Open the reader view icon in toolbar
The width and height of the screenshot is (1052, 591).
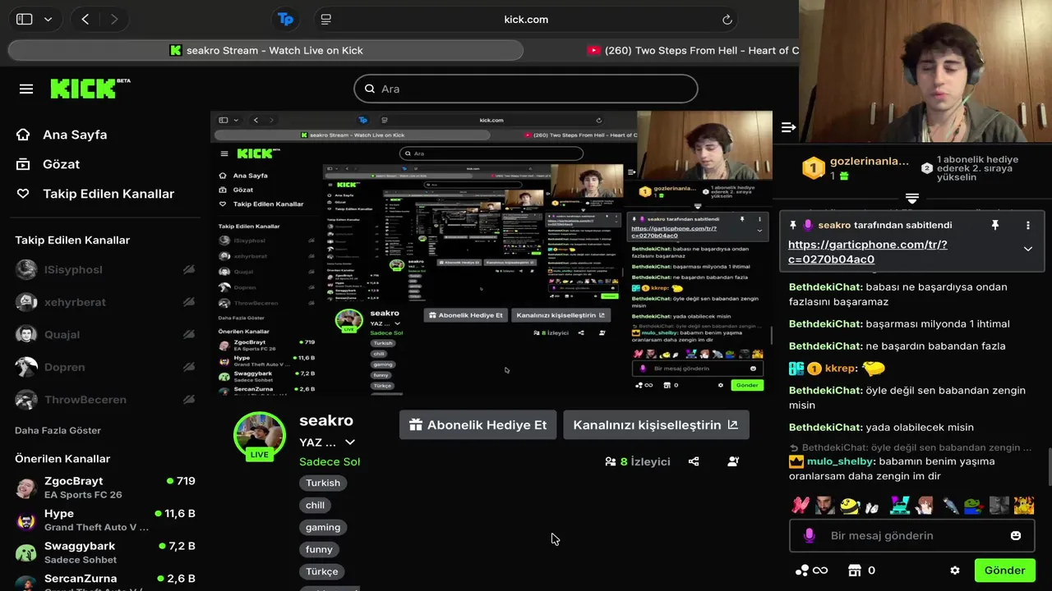click(x=326, y=19)
